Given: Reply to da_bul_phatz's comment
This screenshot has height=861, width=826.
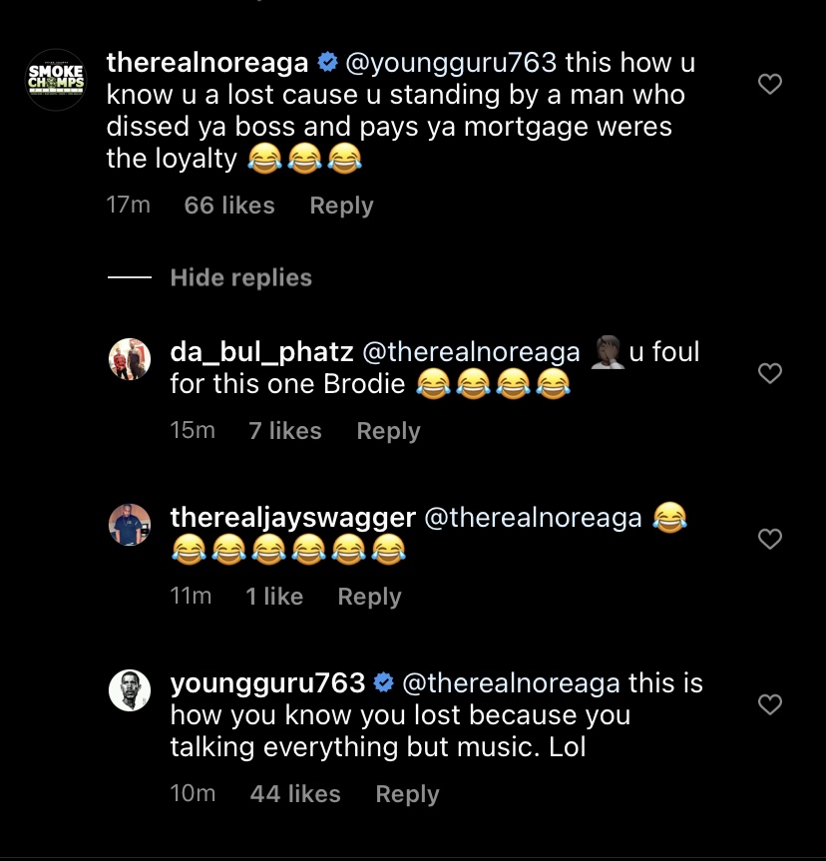Looking at the screenshot, I should click(388, 431).
